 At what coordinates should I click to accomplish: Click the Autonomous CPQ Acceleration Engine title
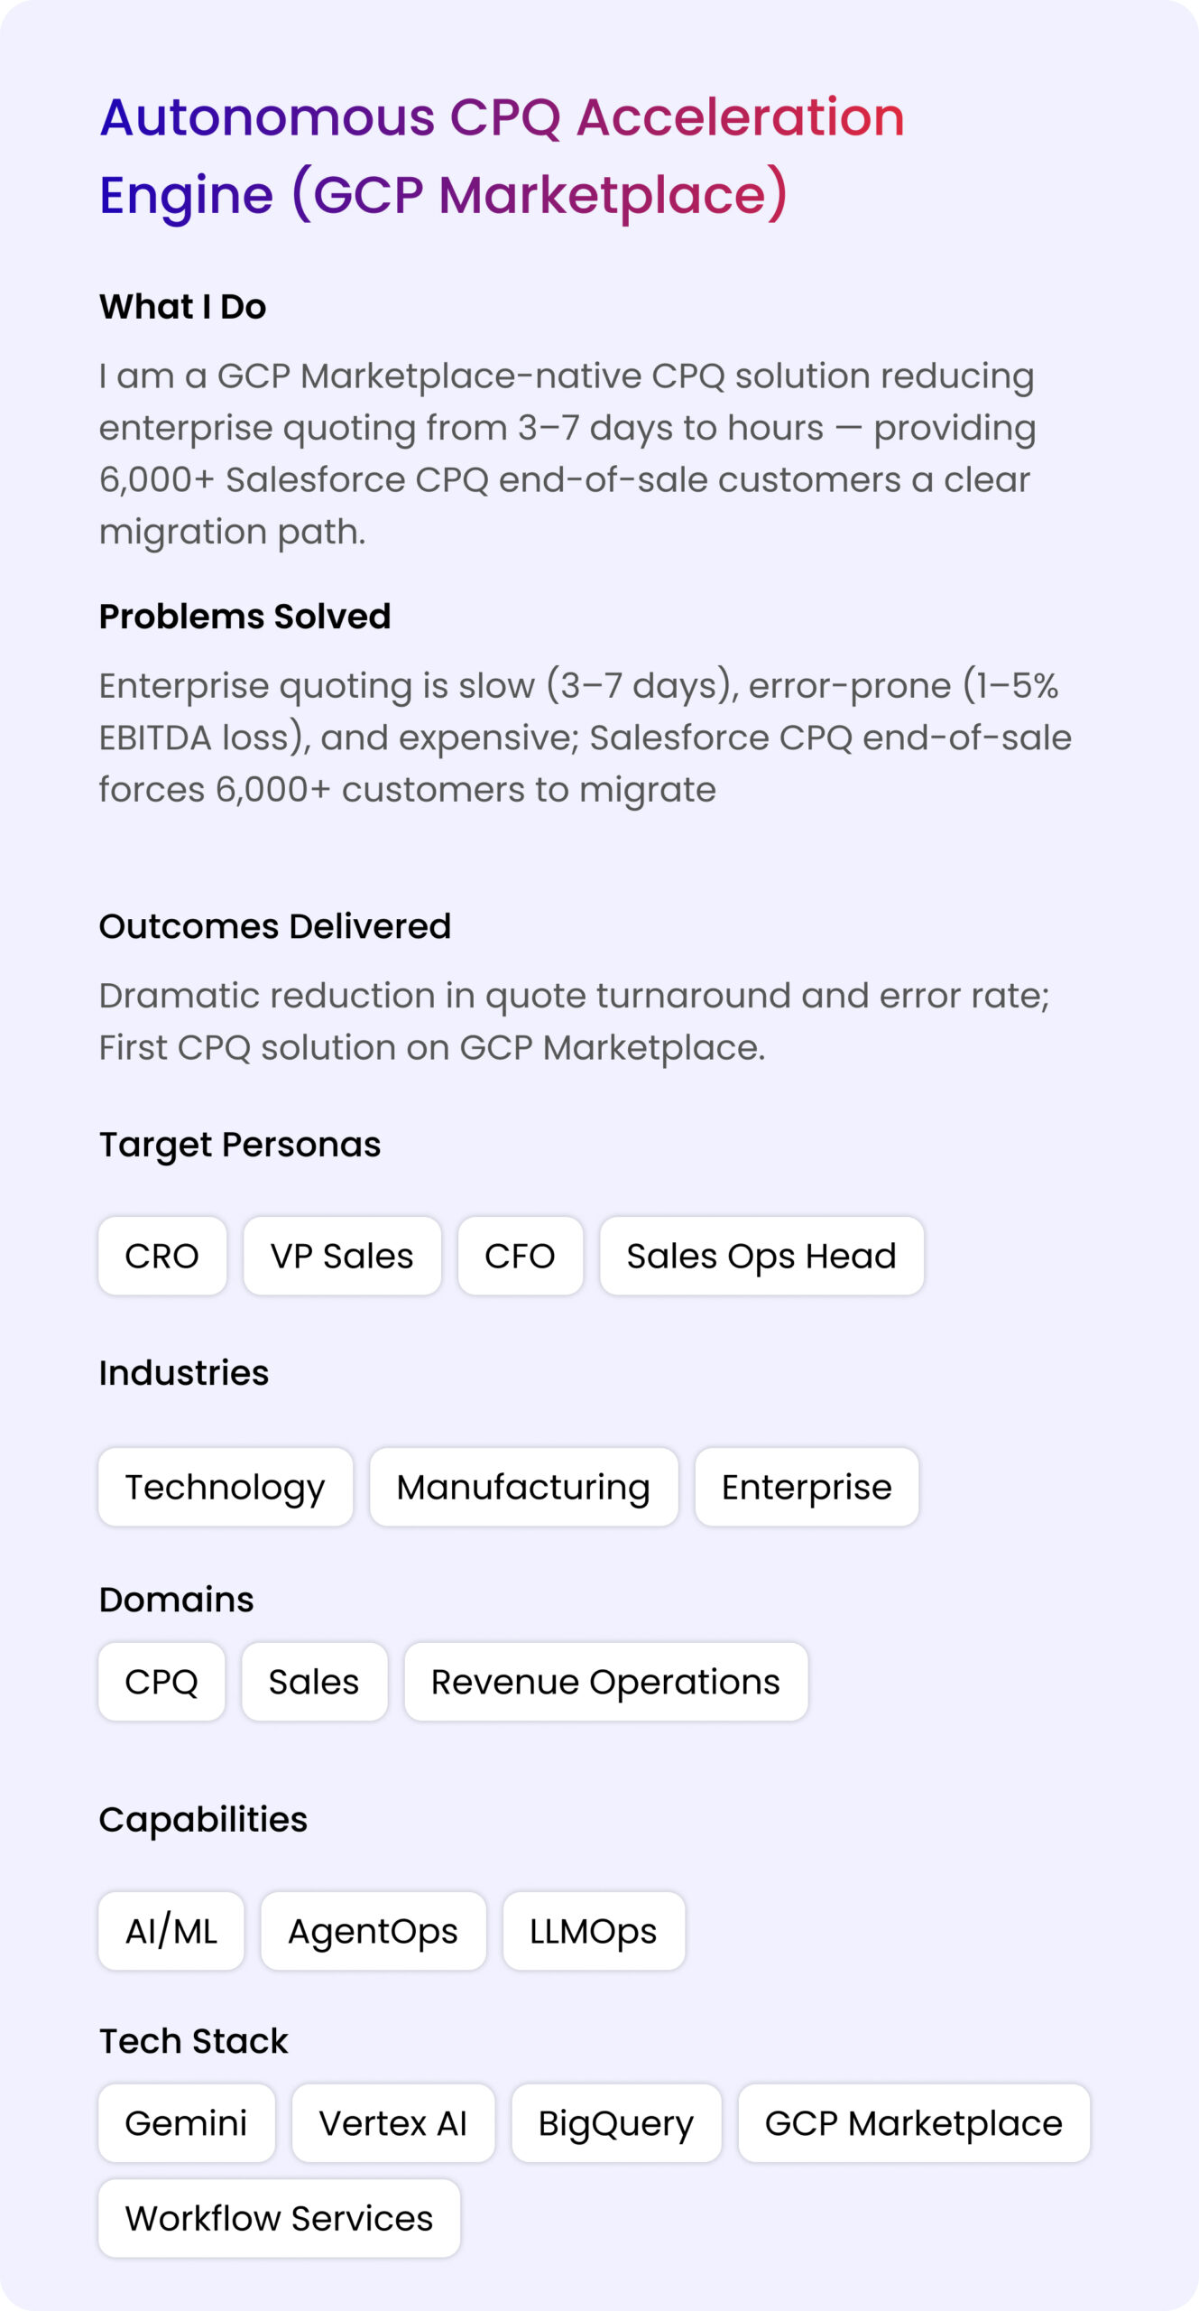pos(502,156)
